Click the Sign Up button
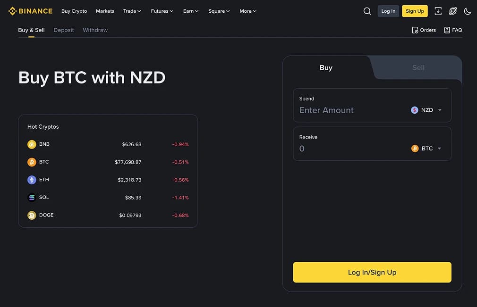This screenshot has height=307, width=477. pyautogui.click(x=415, y=11)
